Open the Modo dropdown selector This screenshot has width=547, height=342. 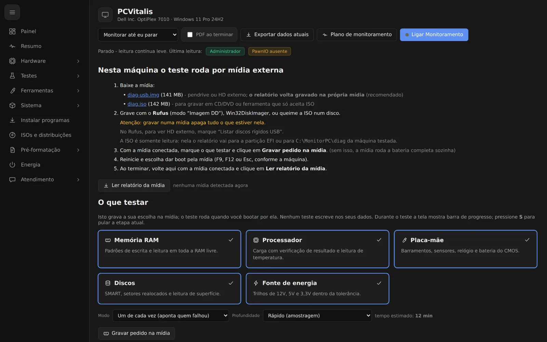click(x=171, y=316)
